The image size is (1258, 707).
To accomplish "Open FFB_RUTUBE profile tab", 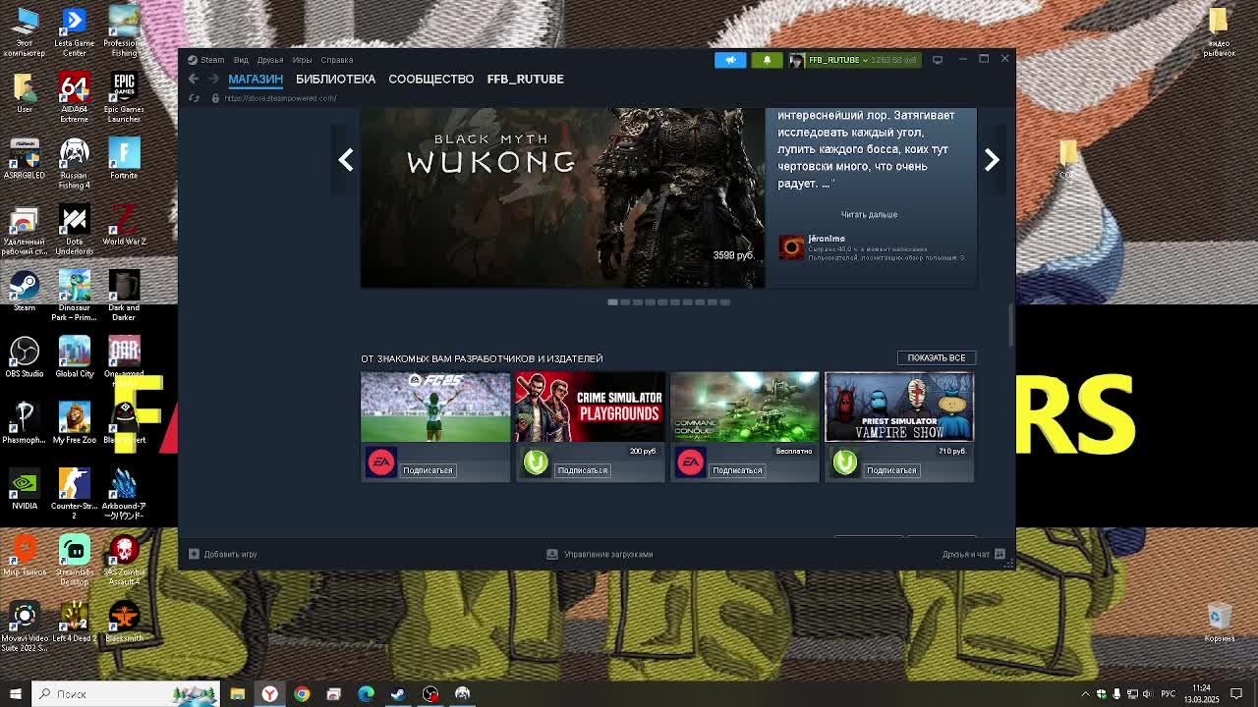I will (x=525, y=79).
